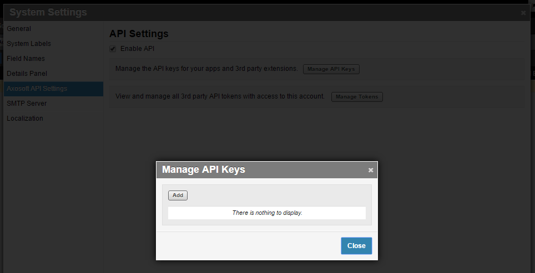This screenshot has height=273, width=535.
Task: Dismiss Manage API Keys using the X icon
Action: 371,170
